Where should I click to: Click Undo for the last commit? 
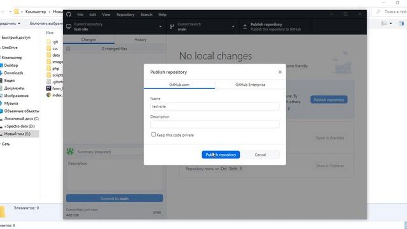pos(157,212)
